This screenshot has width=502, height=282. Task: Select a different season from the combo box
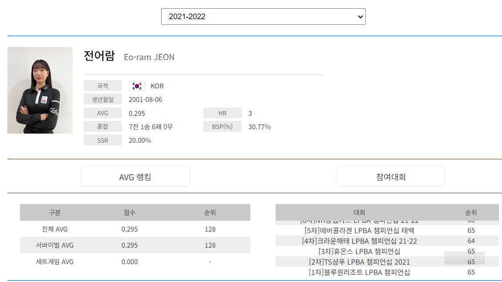pos(263,17)
